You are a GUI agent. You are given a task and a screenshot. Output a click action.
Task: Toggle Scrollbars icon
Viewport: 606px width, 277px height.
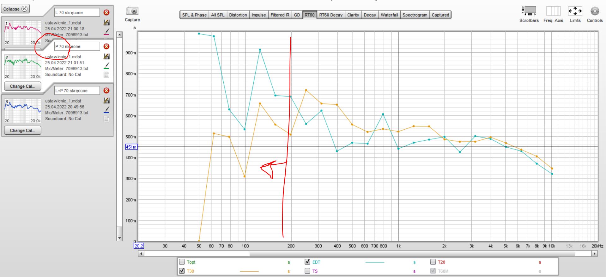tap(529, 11)
